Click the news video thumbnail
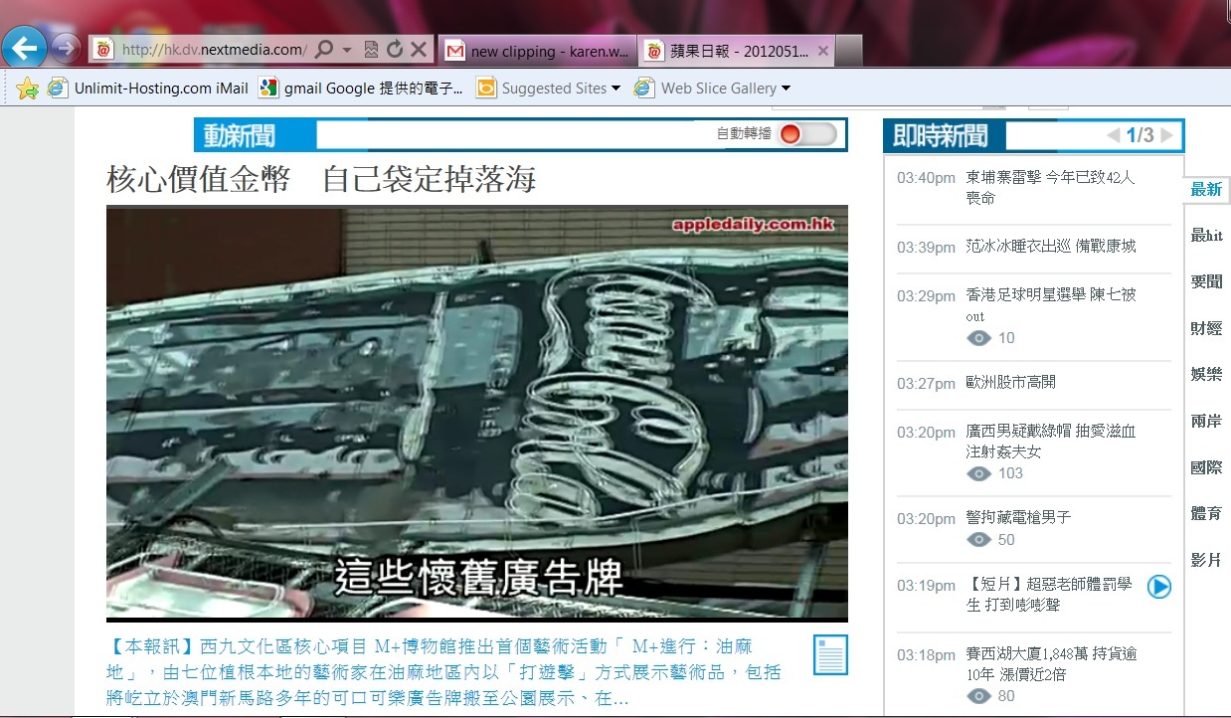Screen dimensions: 1231x718 476,413
